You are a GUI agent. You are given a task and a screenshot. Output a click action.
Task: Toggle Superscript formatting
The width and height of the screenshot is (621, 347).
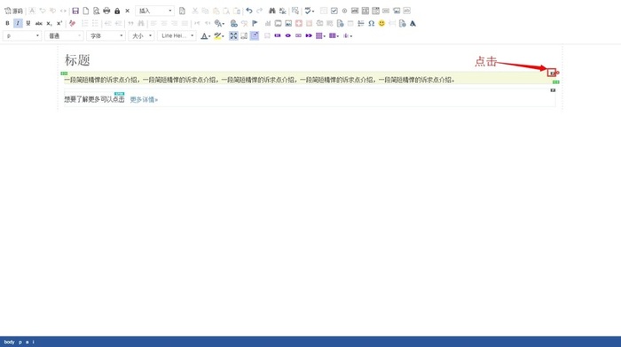[59, 23]
